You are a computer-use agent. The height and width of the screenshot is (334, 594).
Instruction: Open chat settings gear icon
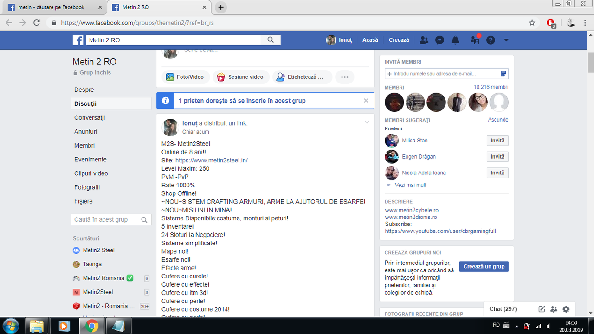point(566,309)
